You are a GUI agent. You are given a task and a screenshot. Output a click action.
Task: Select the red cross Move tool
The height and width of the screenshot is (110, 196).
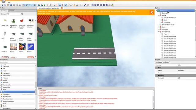click(x=57, y=5)
